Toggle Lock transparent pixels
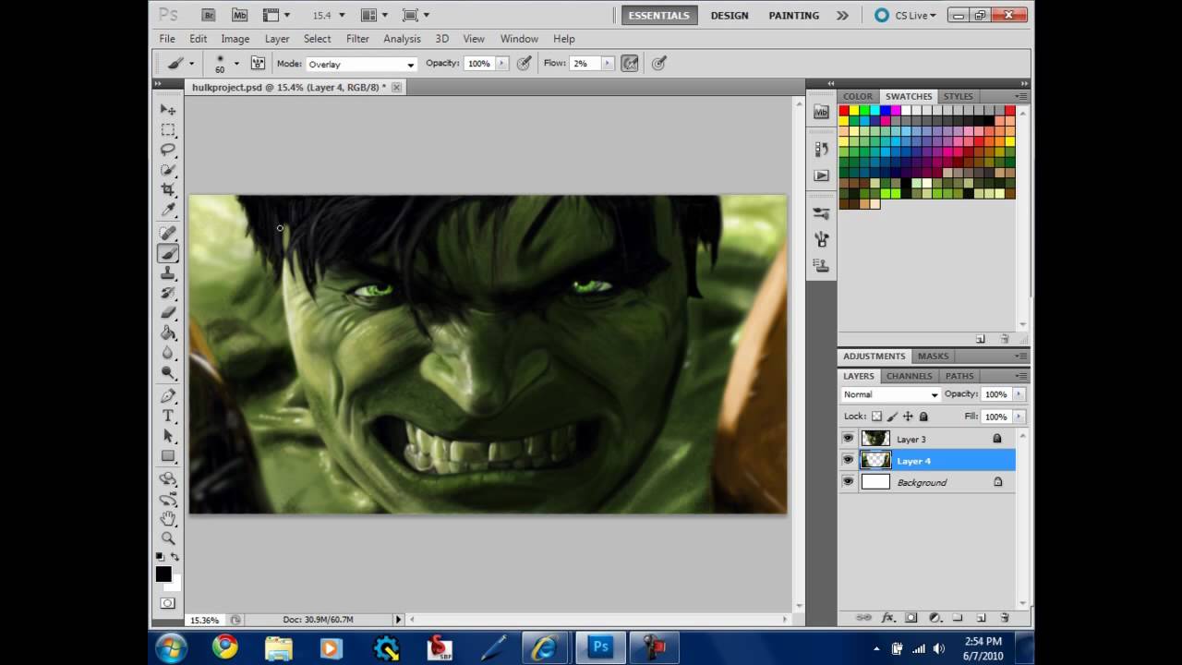Screen dimensions: 1182x665 (876, 417)
